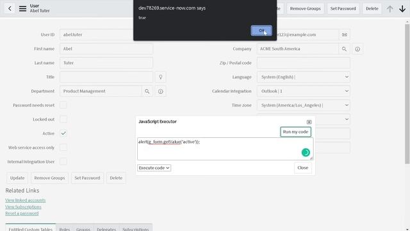Show Department record info icon
The width and height of the screenshot is (410, 231).
pyautogui.click(x=161, y=91)
